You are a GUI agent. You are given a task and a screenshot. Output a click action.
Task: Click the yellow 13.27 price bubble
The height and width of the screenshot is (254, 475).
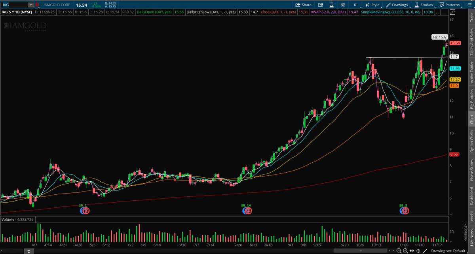tap(454, 80)
